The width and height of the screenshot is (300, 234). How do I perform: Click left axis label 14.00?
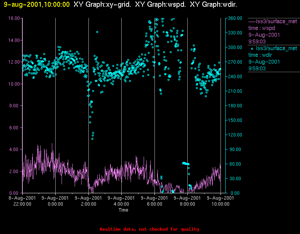[14, 40]
